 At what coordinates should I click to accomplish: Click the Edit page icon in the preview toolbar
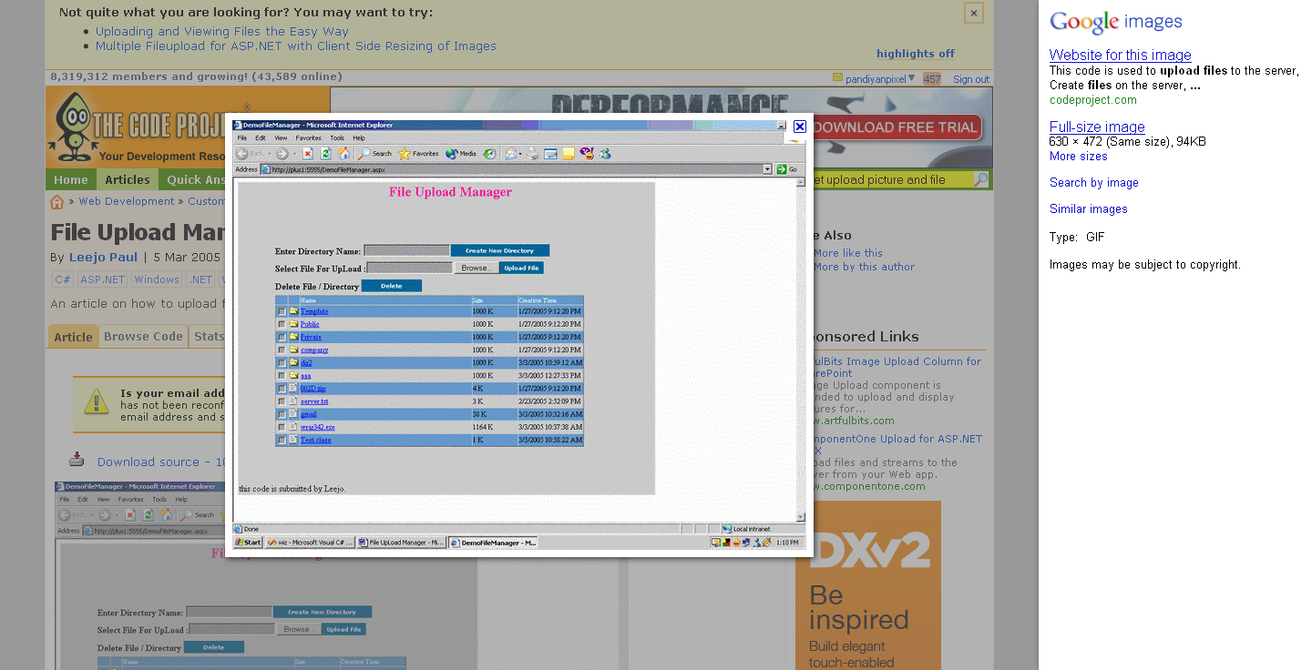point(550,154)
